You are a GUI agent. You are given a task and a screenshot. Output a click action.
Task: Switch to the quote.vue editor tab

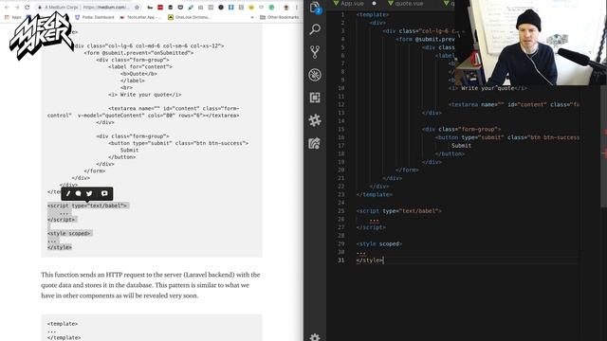point(406,4)
